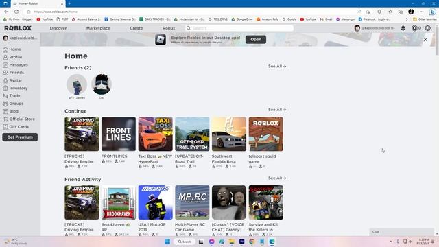This screenshot has width=439, height=247.
Task: Open the Gmail bookmark
Action: tap(326, 19)
